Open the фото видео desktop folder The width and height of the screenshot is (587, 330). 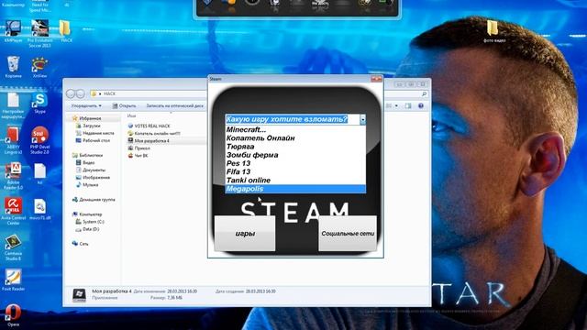point(493,31)
